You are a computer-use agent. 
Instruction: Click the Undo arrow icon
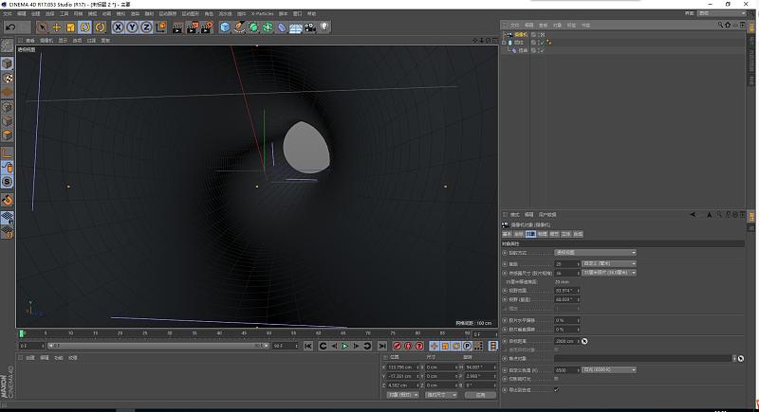tap(9, 27)
